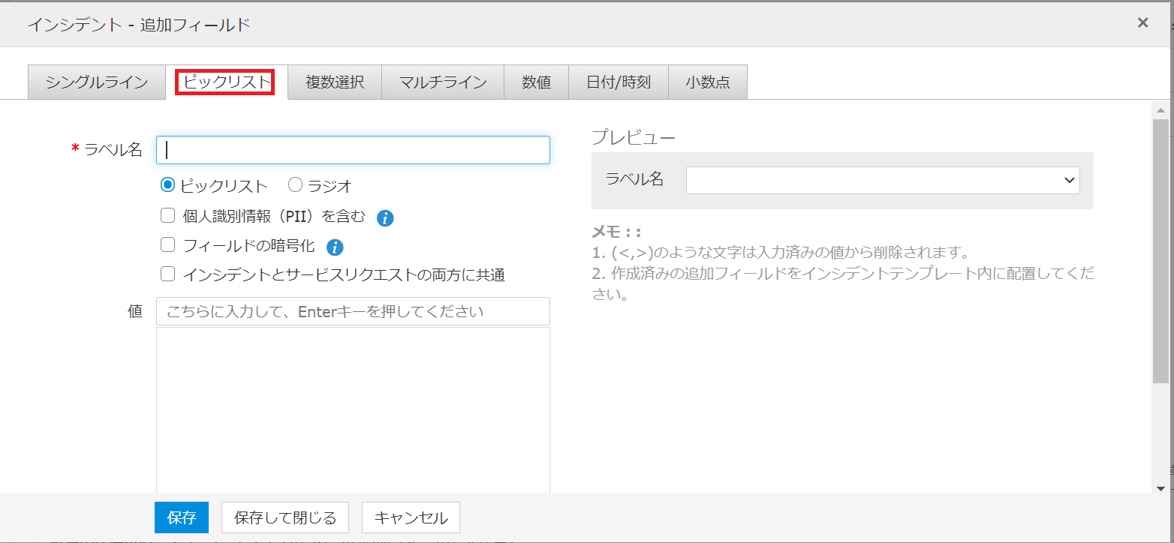Click the フィールドの暗号化 info icon

336,247
